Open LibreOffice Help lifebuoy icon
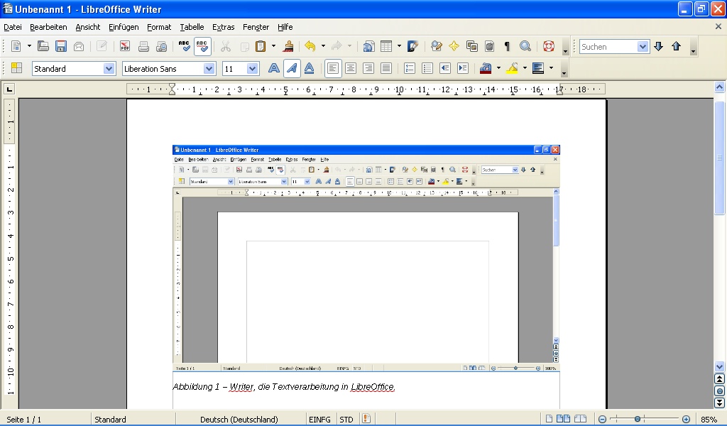Image resolution: width=727 pixels, height=426 pixels. click(x=549, y=46)
